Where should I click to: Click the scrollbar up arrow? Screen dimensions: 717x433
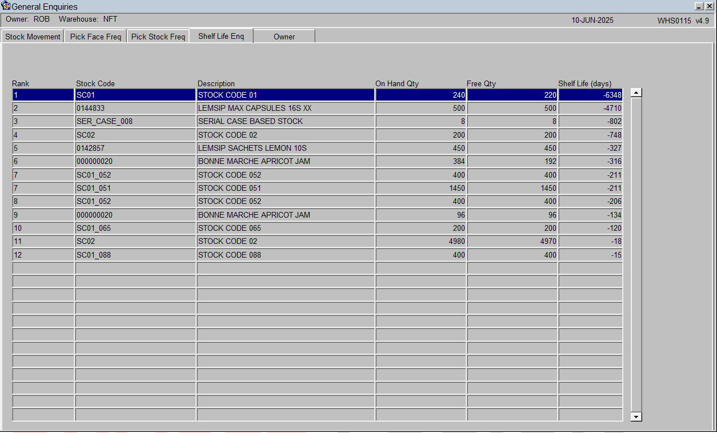click(636, 93)
